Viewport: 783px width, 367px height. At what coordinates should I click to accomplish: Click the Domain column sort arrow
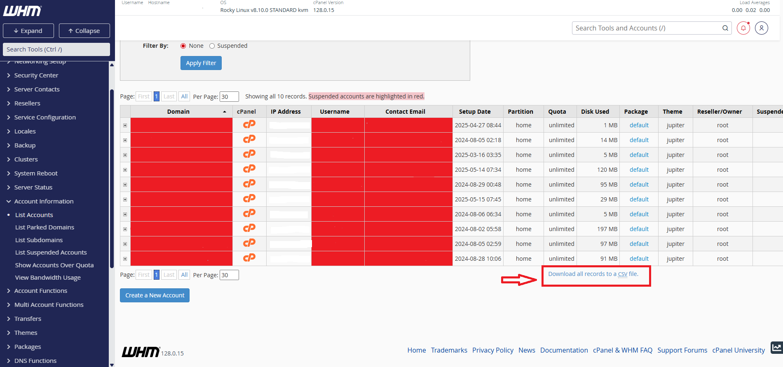[225, 112]
